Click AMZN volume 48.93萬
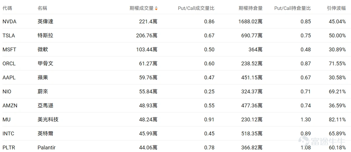351x152 pixels. tap(148, 106)
